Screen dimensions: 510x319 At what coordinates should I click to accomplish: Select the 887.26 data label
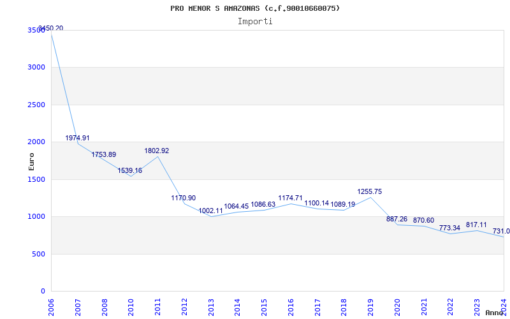(397, 219)
